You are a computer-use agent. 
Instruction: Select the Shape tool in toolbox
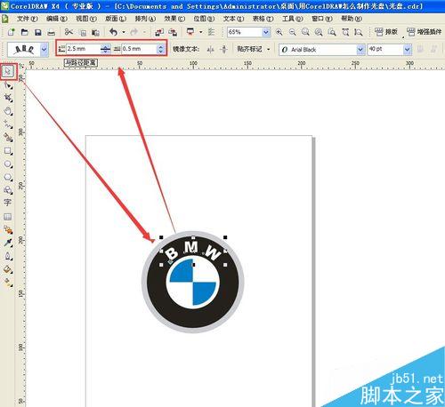point(8,85)
